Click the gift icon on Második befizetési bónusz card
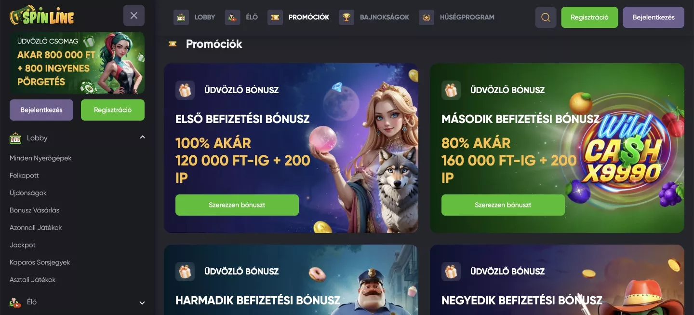 click(451, 90)
